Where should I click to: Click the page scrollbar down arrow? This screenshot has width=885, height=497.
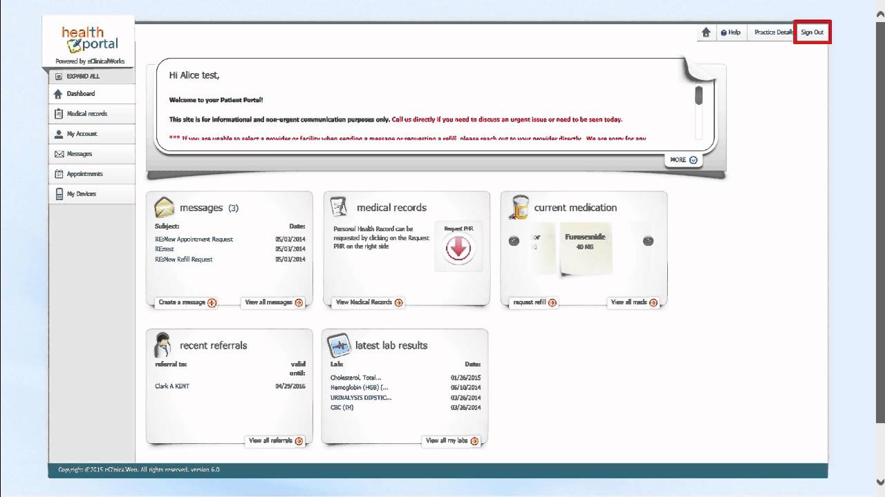coord(880,482)
